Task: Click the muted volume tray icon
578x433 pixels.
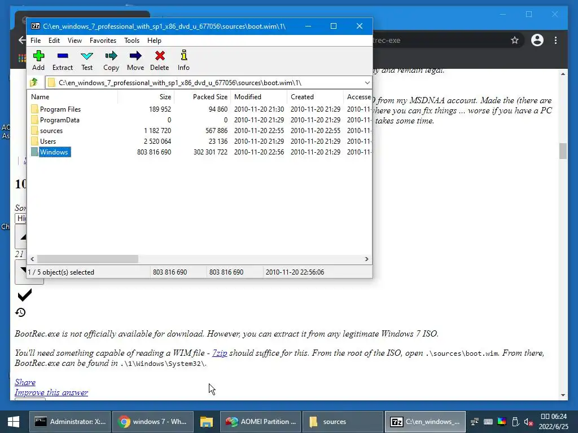Action: pyautogui.click(x=528, y=422)
